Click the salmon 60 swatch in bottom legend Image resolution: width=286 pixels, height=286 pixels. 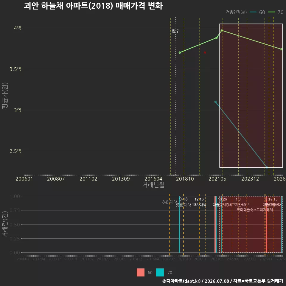(x=140, y=273)
